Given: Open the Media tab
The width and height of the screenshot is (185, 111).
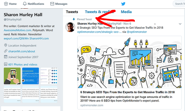Looking at the screenshot, I should (126, 12).
